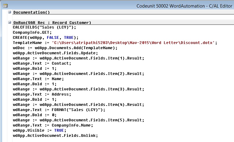234x142 pixels.
Task: Place cursor on CALCFIELDS("Sales (LCY)") line
Action: point(44,27)
